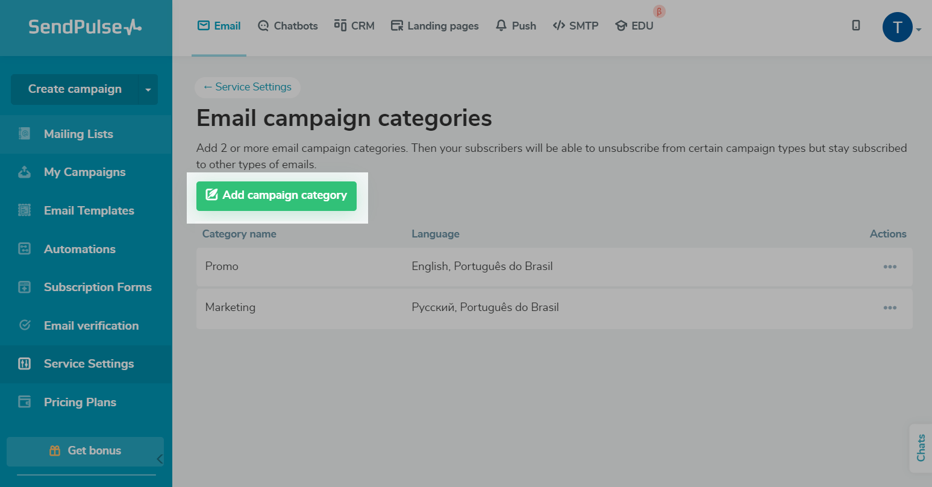Click the Email Templates icon

click(25, 210)
